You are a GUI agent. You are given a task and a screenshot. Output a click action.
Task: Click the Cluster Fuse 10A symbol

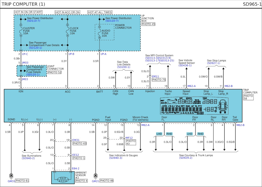[x=21, y=30]
